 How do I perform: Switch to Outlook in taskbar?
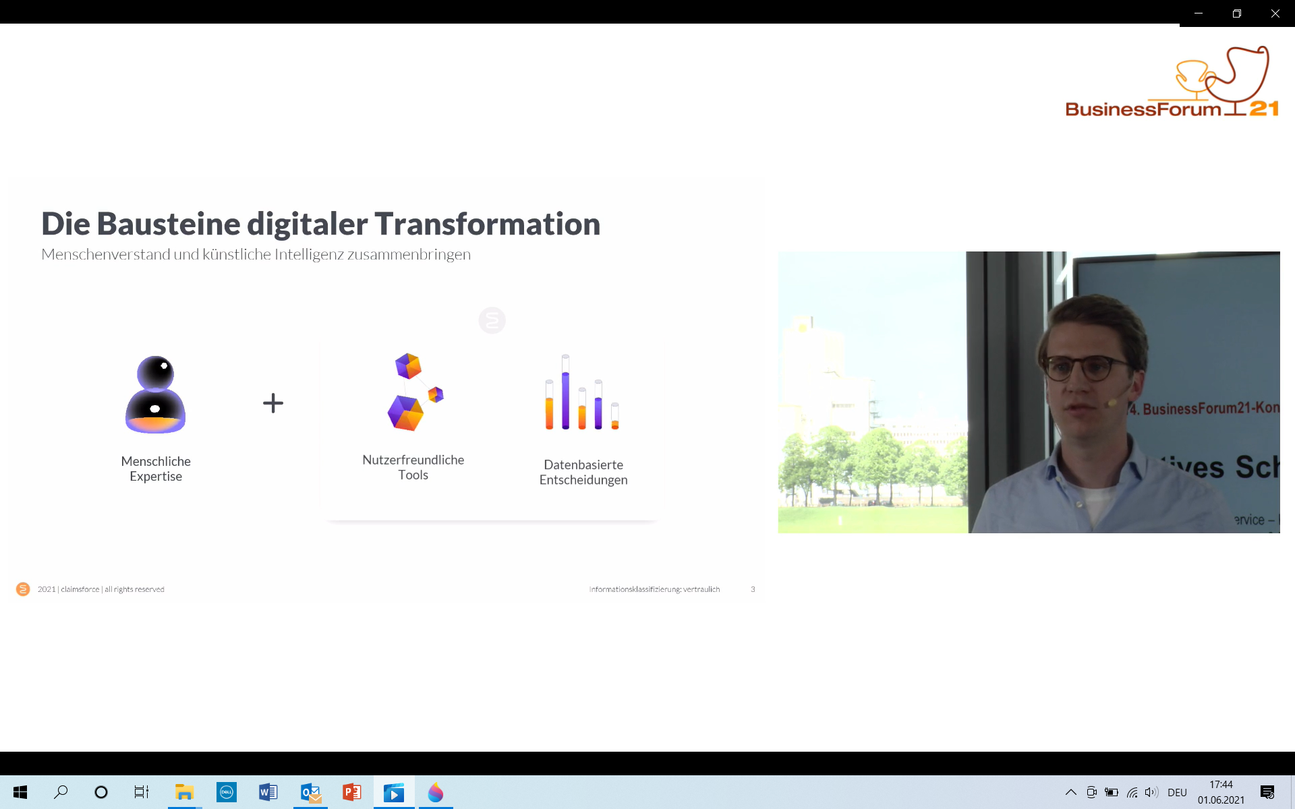[x=310, y=792]
